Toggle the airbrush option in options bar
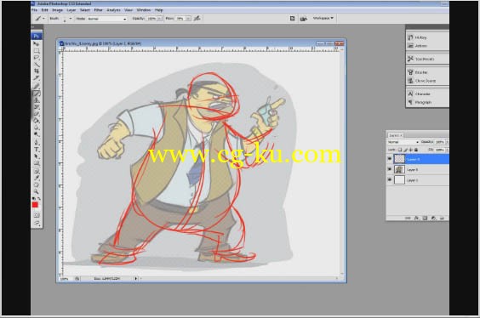 tap(197, 19)
